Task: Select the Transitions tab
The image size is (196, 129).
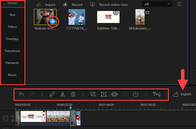Action: tap(12, 51)
